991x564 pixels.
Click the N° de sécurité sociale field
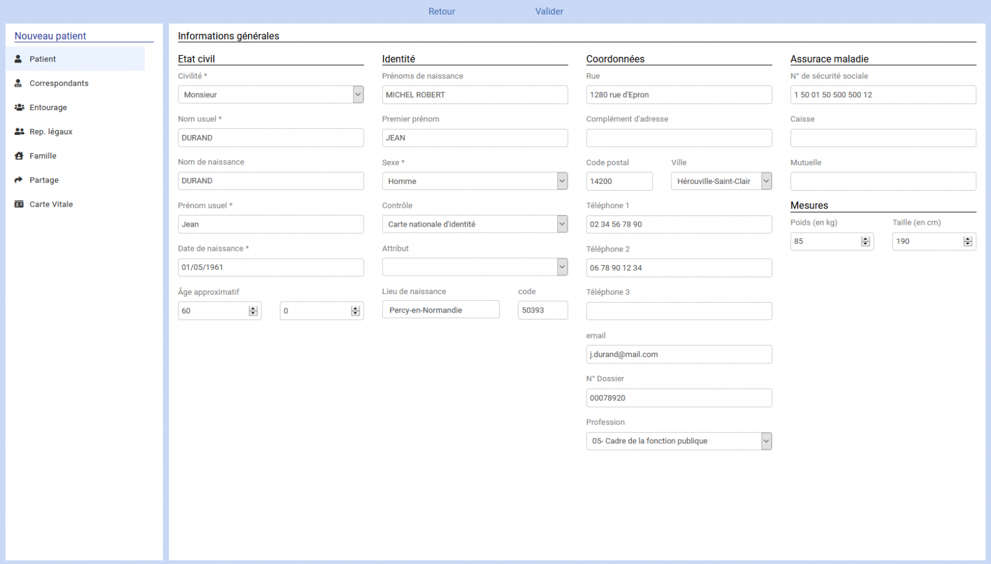pyautogui.click(x=883, y=95)
